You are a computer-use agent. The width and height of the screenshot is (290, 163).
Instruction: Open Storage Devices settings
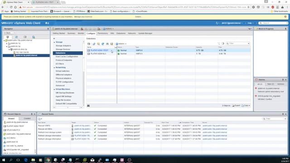click(63, 49)
